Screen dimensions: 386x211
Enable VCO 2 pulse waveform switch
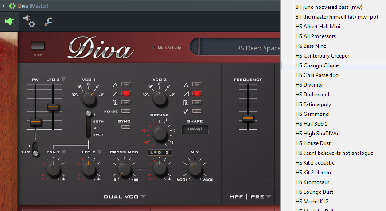(197, 102)
